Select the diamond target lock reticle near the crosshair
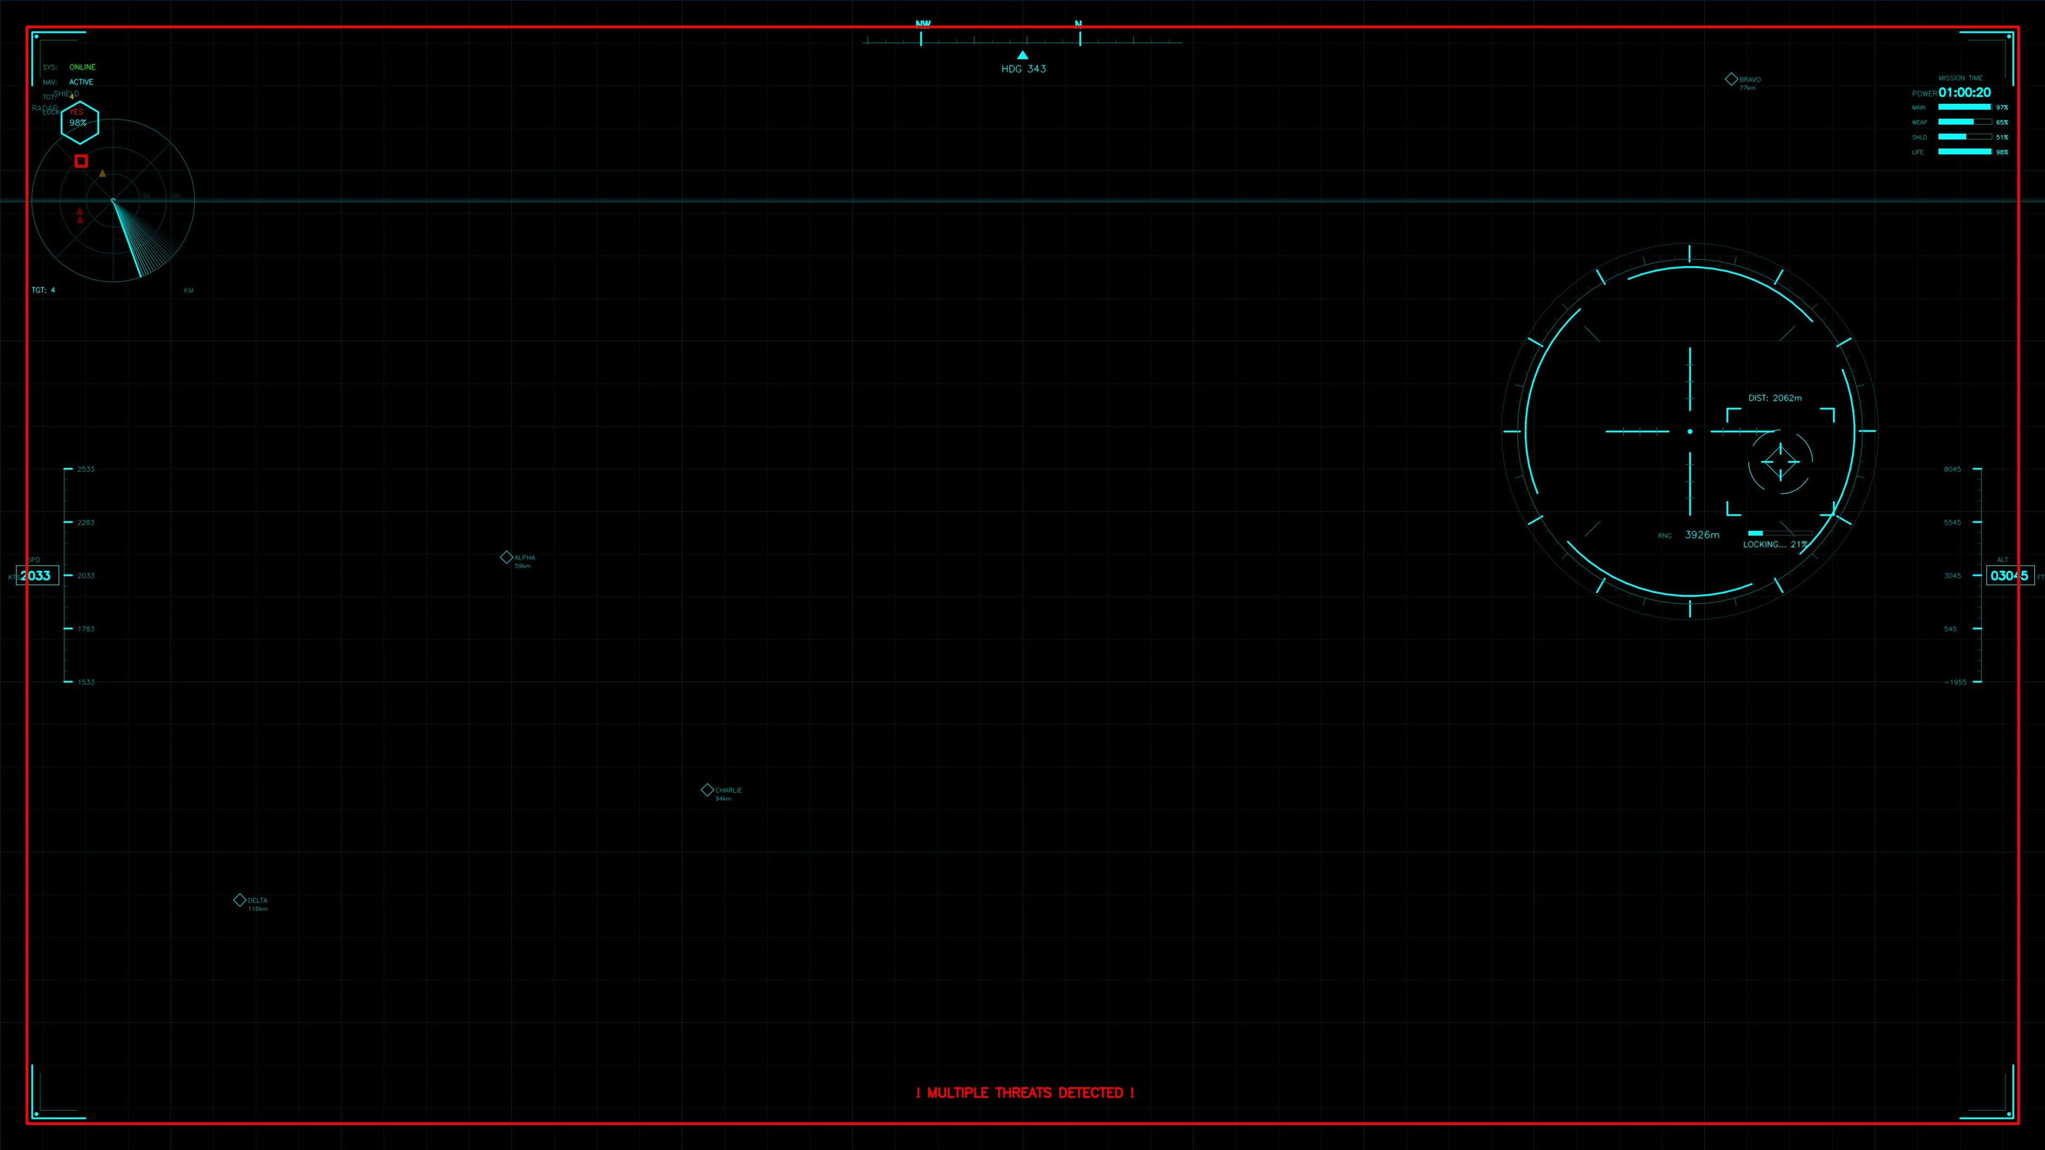This screenshot has height=1150, width=2045. (1782, 461)
